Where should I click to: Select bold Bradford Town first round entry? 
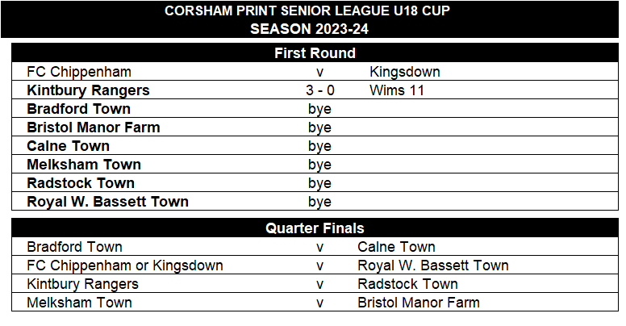pyautogui.click(x=78, y=109)
